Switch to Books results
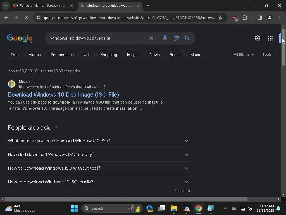 click(x=175, y=55)
